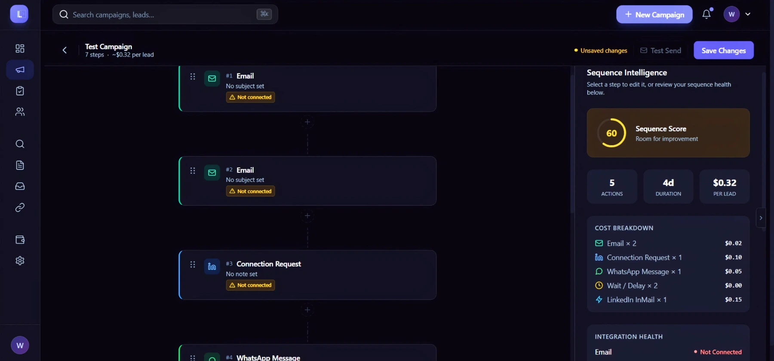Go back using the left chevron arrow
The height and width of the screenshot is (361, 774).
tap(64, 50)
